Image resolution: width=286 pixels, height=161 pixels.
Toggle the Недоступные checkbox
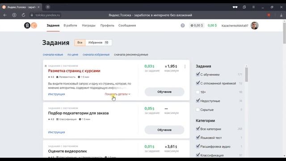click(198, 101)
